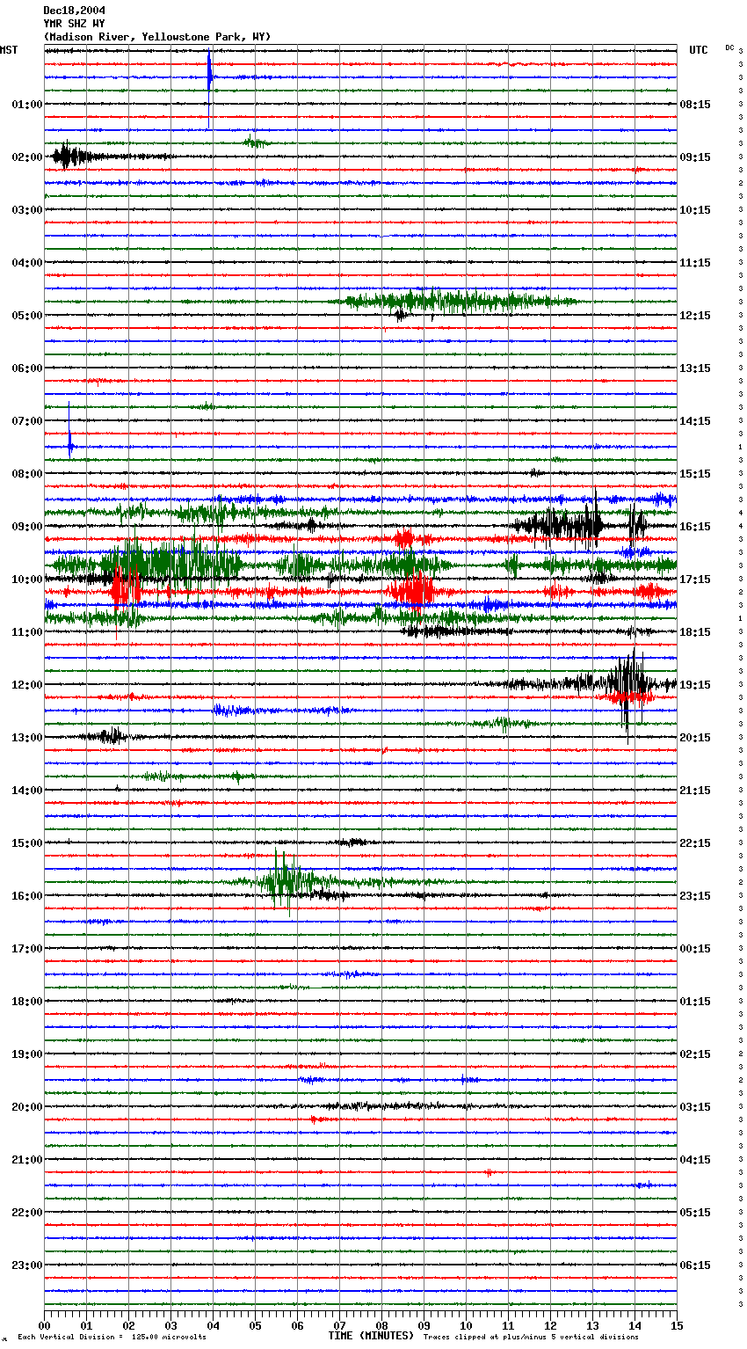Click the 10:15 UTC time label

pos(695,210)
